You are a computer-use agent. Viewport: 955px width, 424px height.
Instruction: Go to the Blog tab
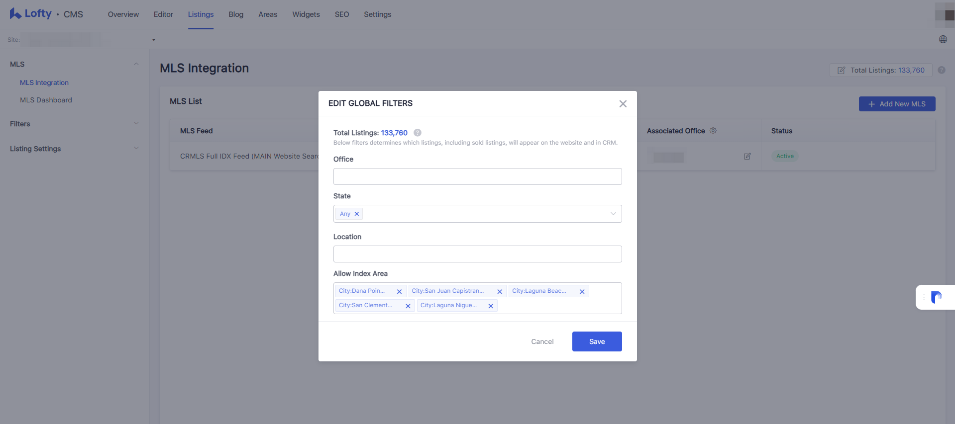pos(236,14)
